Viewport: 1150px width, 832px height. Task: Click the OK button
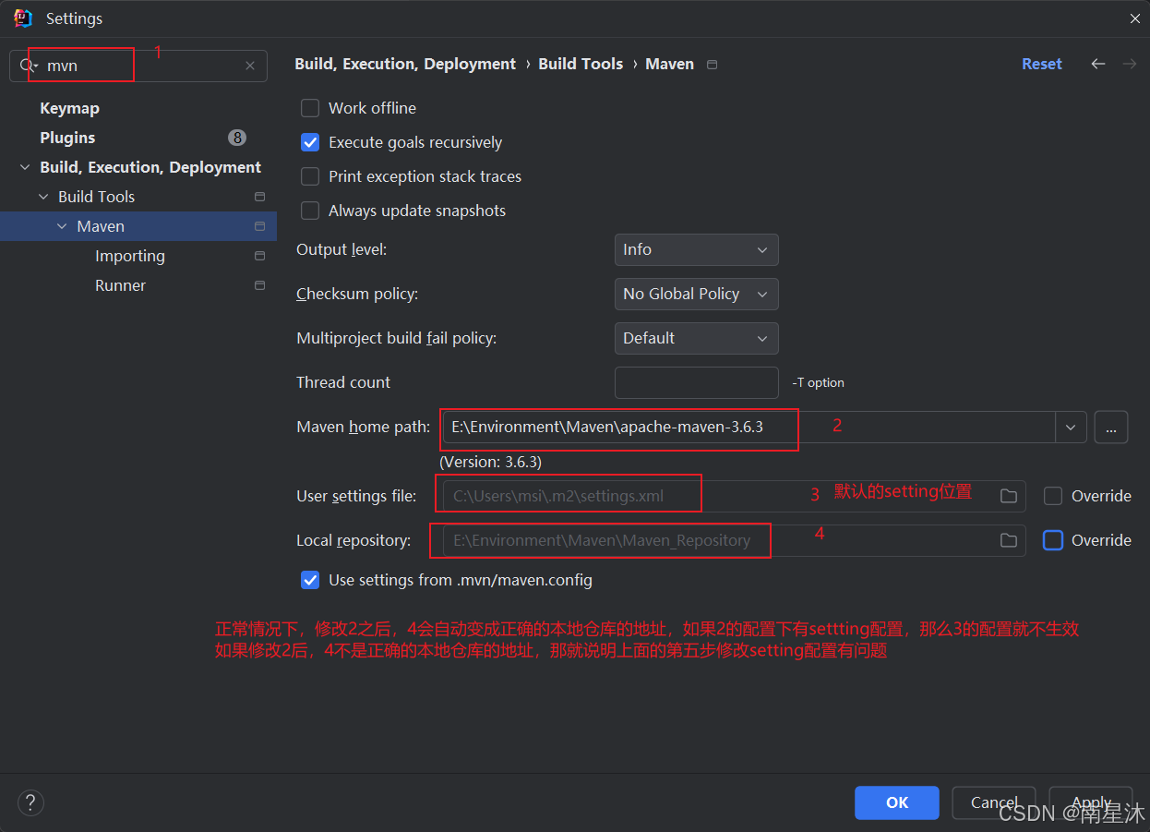tap(897, 802)
